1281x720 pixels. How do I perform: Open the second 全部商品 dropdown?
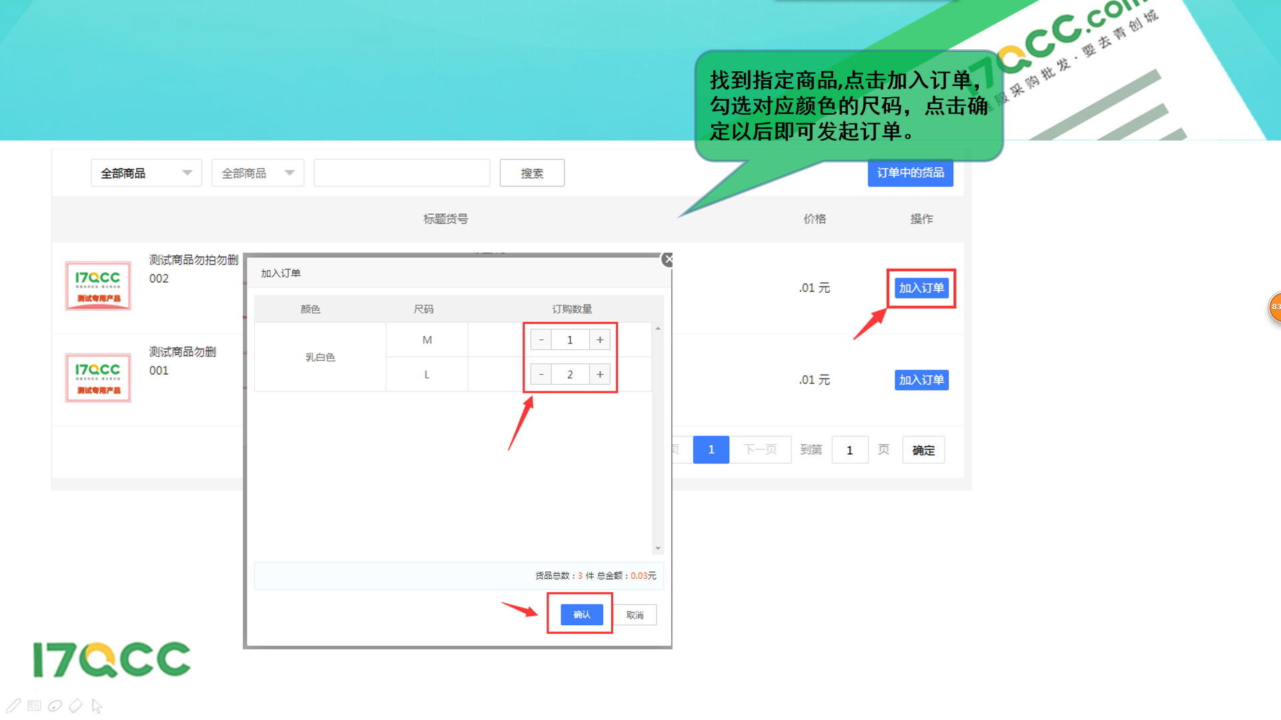pos(258,173)
